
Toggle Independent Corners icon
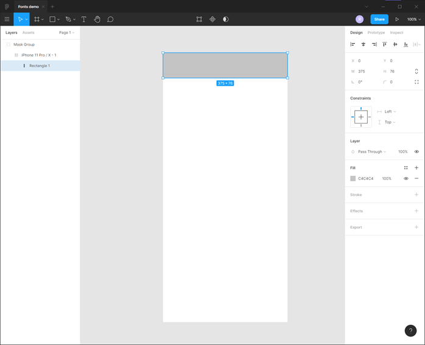pos(416,82)
